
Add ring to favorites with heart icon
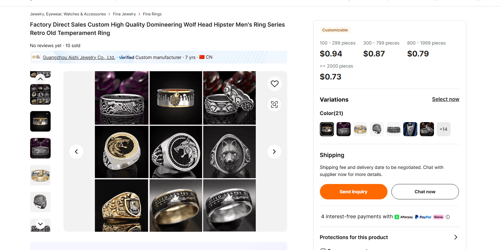[x=274, y=84]
